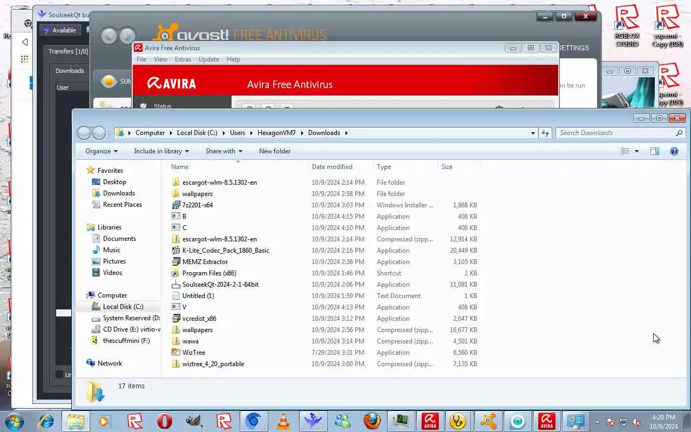Open the Update menu in Avira

click(x=209, y=59)
